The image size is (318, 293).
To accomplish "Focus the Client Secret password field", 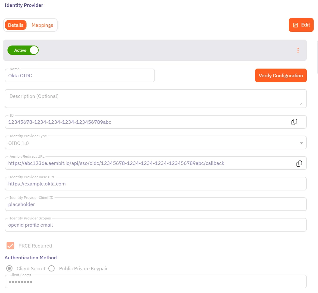I will click(x=156, y=282).
